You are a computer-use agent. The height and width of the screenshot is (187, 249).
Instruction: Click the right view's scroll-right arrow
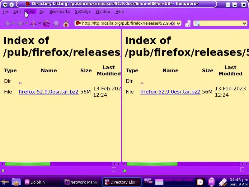point(247,164)
